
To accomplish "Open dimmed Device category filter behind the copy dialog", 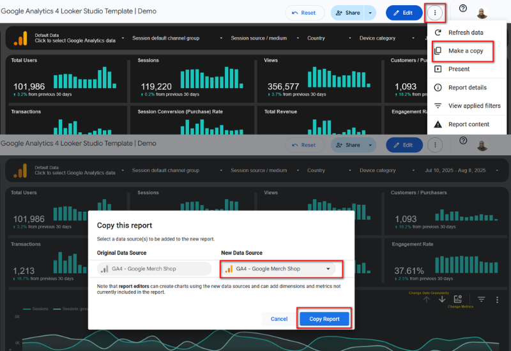I will [x=387, y=170].
